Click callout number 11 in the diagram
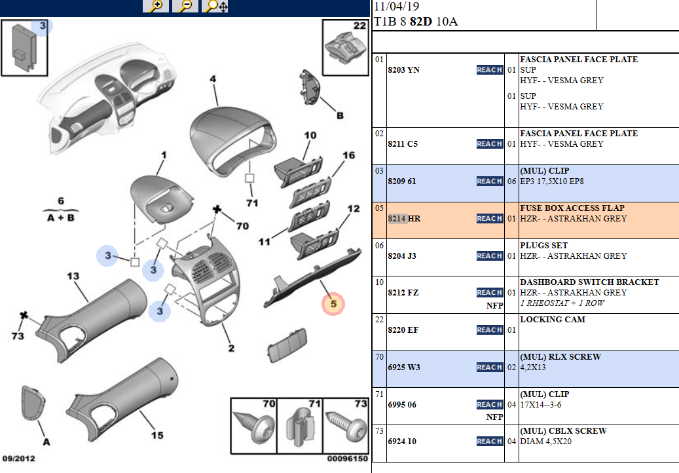The image size is (679, 473). pos(265,242)
